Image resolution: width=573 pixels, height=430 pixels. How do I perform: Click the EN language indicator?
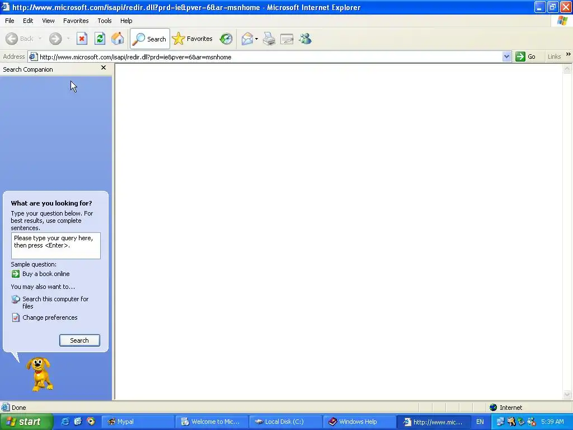pos(480,422)
